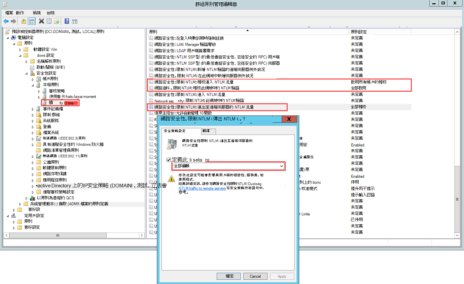Close the NTLM policy dialog with X
Viewport: 464px width, 284px height.
coord(289,119)
